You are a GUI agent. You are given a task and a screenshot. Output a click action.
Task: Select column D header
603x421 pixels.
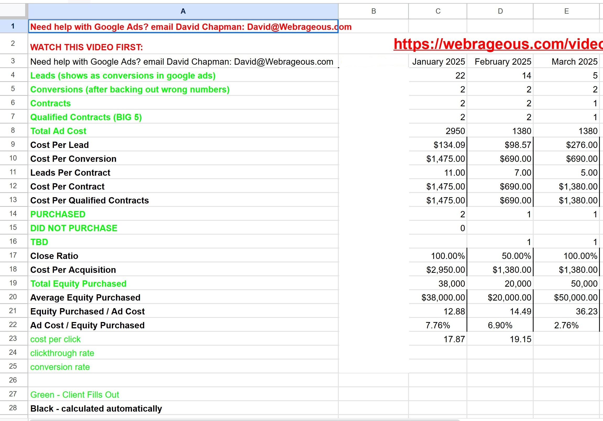(x=500, y=11)
